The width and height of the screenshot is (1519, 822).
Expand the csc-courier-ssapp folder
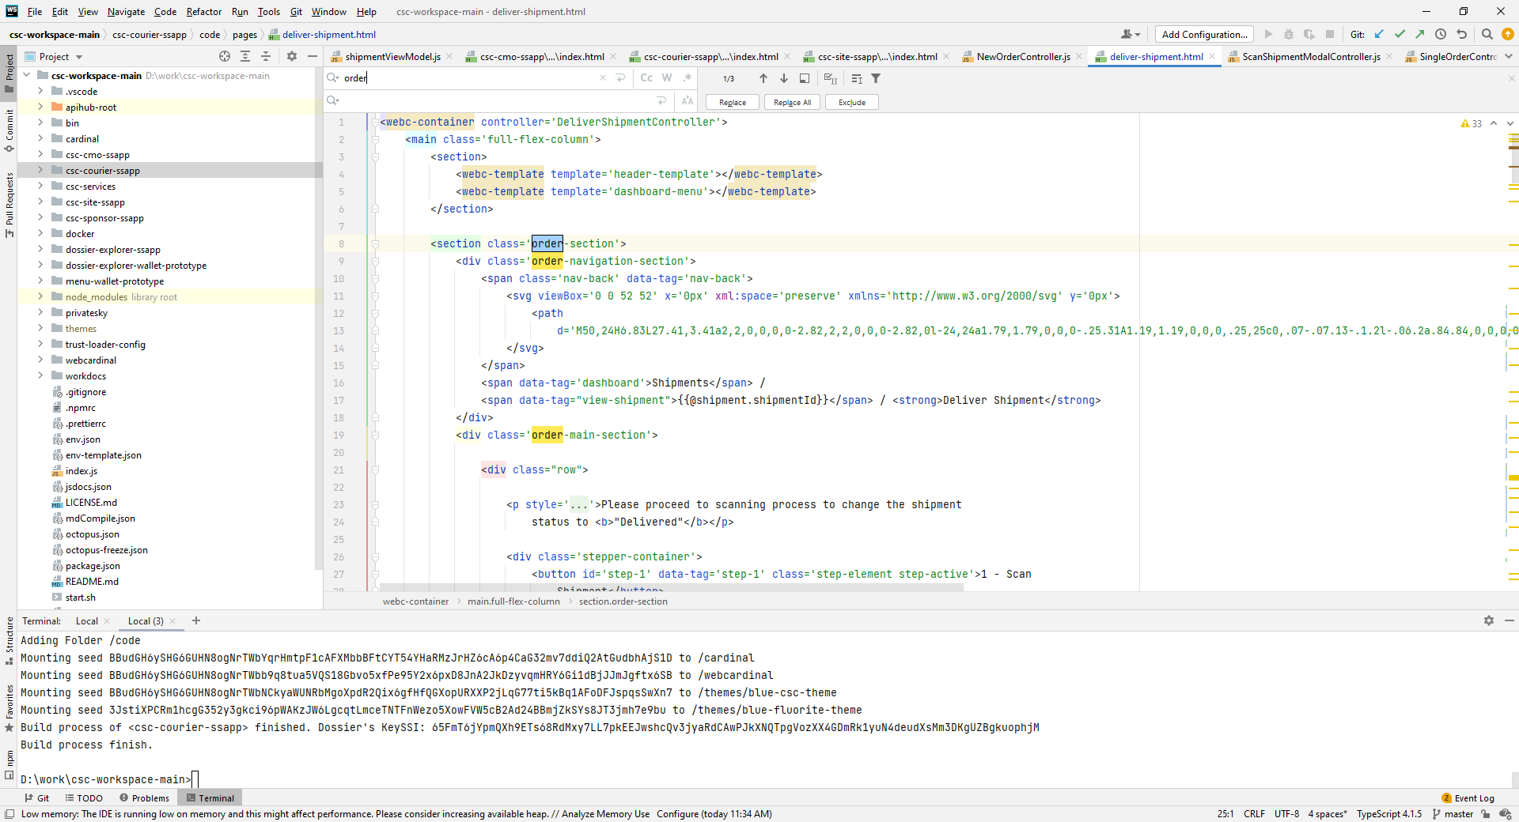click(40, 170)
